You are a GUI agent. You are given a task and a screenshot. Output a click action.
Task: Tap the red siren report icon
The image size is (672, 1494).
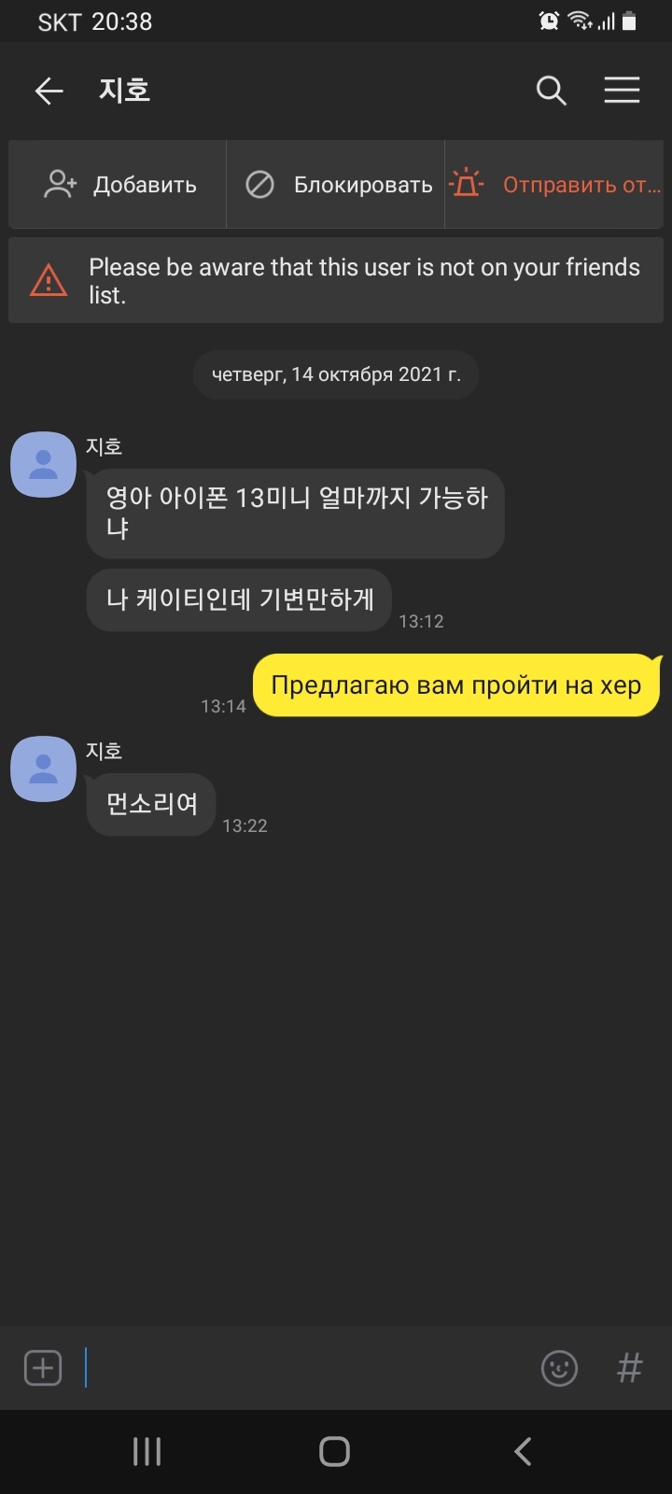(467, 183)
